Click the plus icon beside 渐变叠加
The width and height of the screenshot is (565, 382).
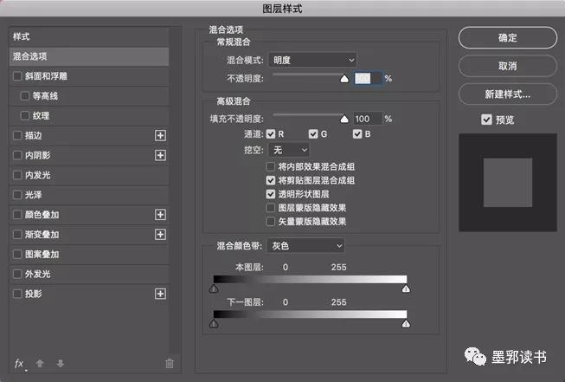[x=160, y=235]
